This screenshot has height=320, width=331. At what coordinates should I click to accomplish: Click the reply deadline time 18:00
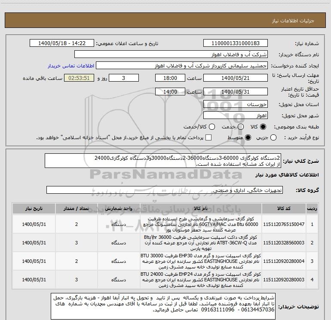[x=170, y=78]
